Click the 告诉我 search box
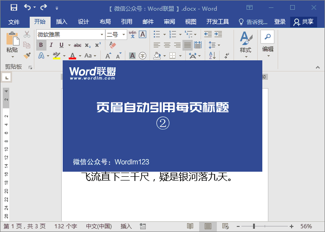Screen dimensions: 325x232 (253, 22)
